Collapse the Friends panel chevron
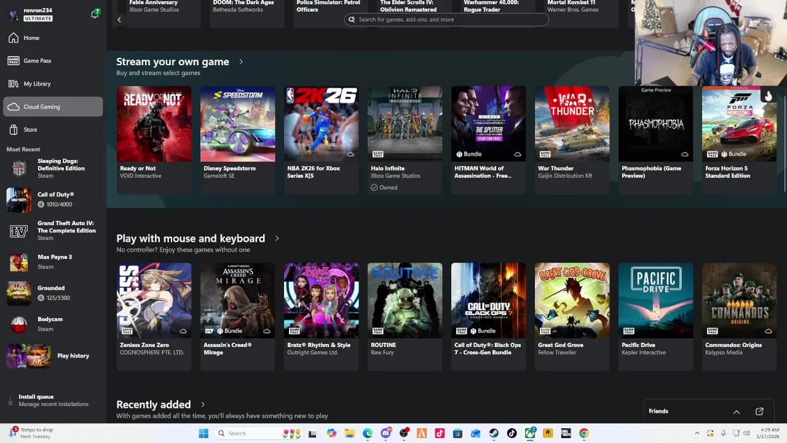Image resolution: width=787 pixels, height=443 pixels. pyautogui.click(x=736, y=412)
